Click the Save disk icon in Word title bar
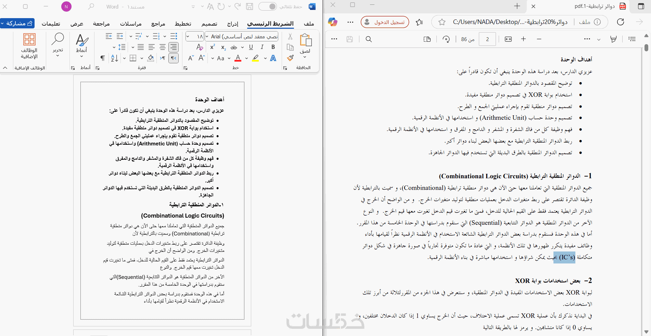651x336 pixels. point(250,7)
